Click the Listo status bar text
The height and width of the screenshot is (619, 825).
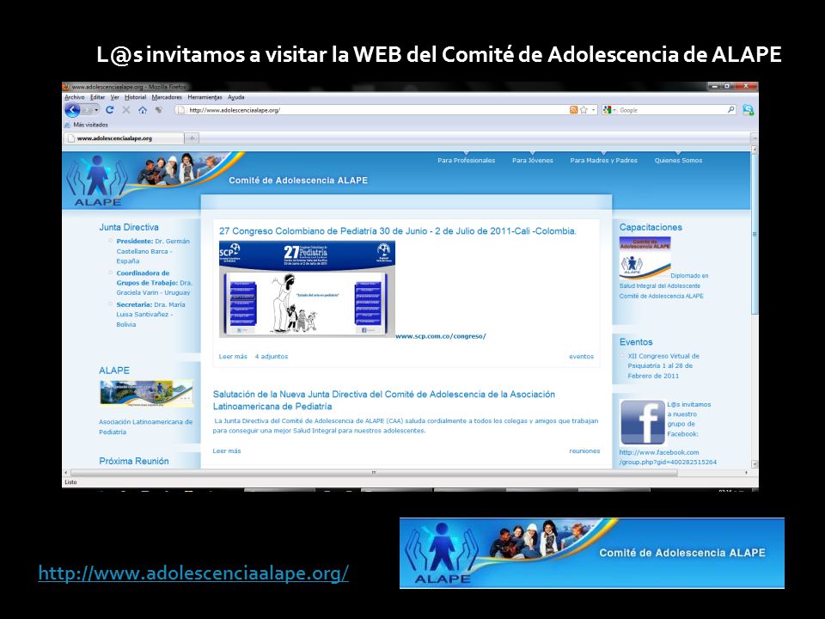(x=70, y=482)
